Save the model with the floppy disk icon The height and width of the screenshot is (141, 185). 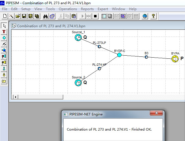click(24, 16)
